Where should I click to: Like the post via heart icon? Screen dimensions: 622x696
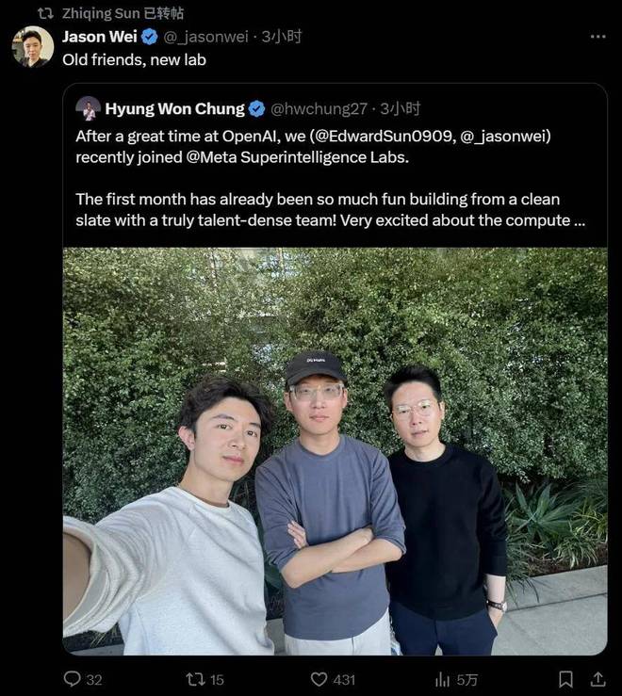coord(319,678)
